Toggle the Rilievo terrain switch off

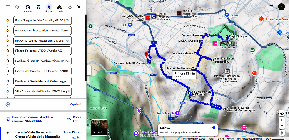(x=212, y=128)
